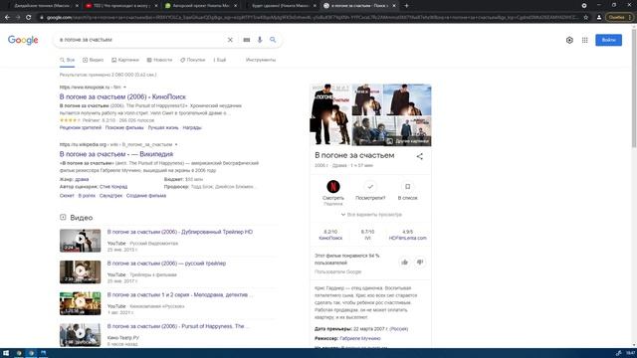Open the director 'Габриеле Муччино' link
This screenshot has width=637, height=358.
click(360, 338)
